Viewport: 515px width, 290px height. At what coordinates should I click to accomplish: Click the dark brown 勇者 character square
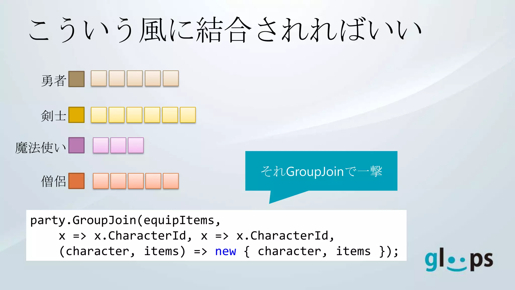[x=76, y=79]
